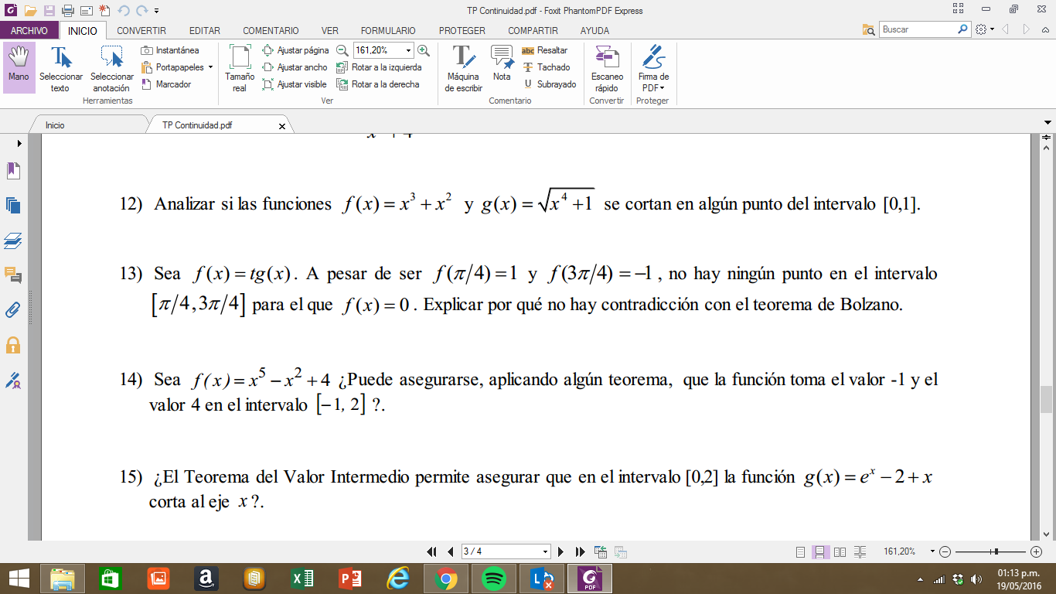Viewport: 1056px width, 594px height.
Task: Add a Nota comment
Action: pyautogui.click(x=502, y=64)
